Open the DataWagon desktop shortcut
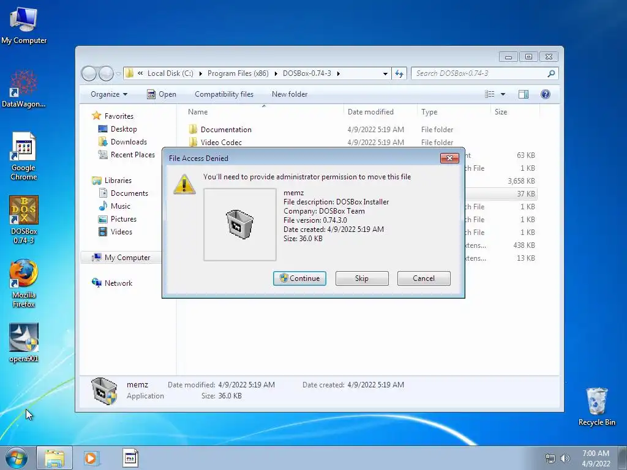The image size is (627, 470). [24, 89]
